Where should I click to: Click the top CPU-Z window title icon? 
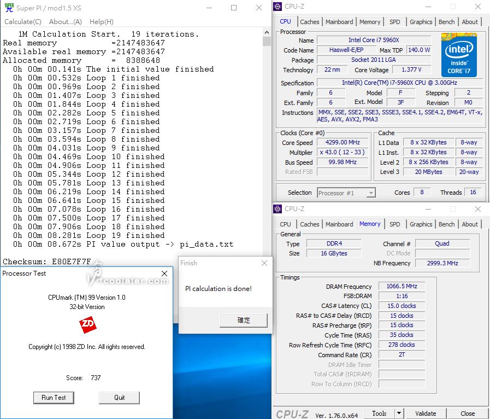(x=278, y=6)
